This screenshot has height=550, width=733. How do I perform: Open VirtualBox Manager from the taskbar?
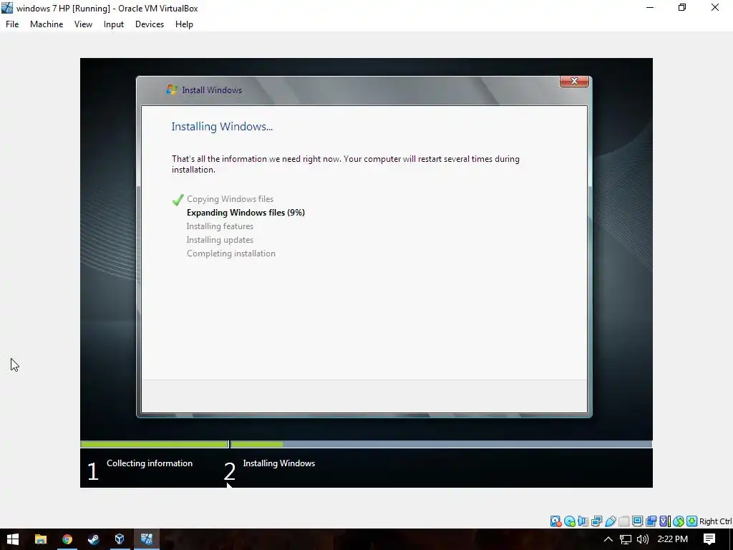coord(120,539)
